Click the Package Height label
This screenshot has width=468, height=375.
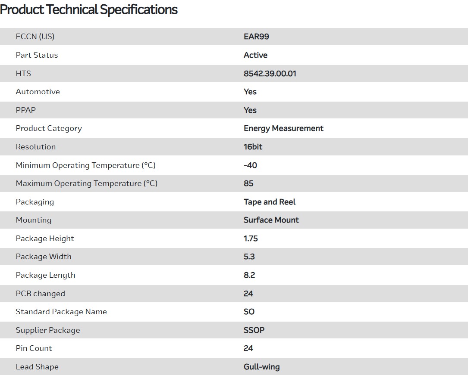coord(45,239)
